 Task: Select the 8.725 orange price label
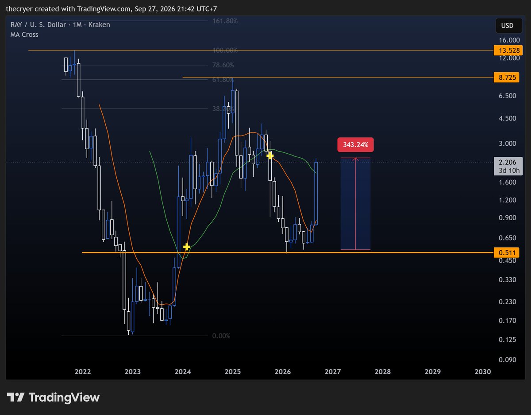point(506,77)
